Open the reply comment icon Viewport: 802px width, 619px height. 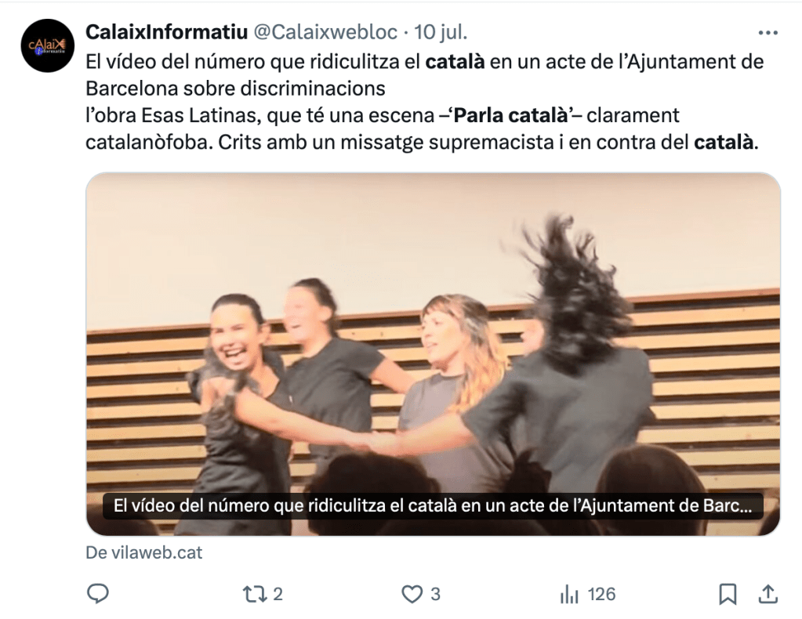[98, 594]
